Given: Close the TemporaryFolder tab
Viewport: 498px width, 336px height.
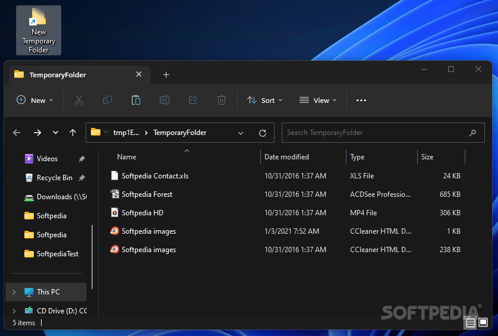Looking at the screenshot, I should 139,74.
